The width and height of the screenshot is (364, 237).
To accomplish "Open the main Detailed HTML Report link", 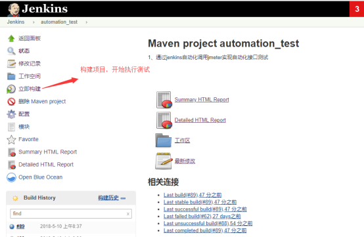I will [x=200, y=120].
